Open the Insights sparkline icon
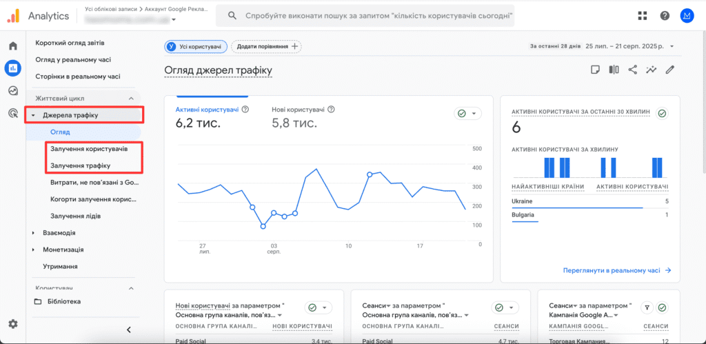Image resolution: width=706 pixels, height=344 pixels. (x=651, y=70)
